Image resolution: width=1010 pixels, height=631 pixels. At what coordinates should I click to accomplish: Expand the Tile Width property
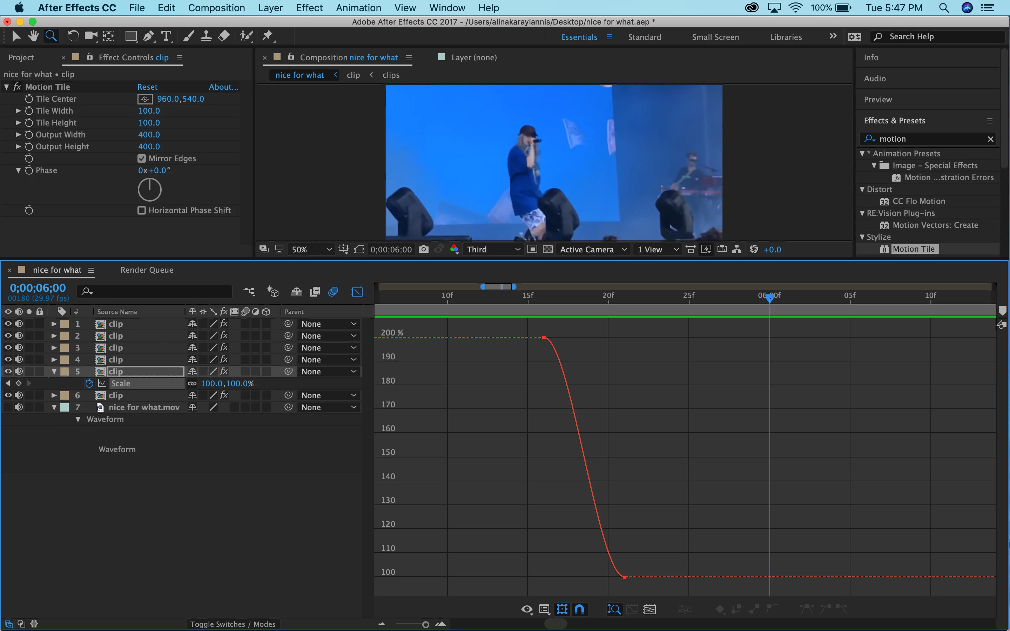coord(18,110)
